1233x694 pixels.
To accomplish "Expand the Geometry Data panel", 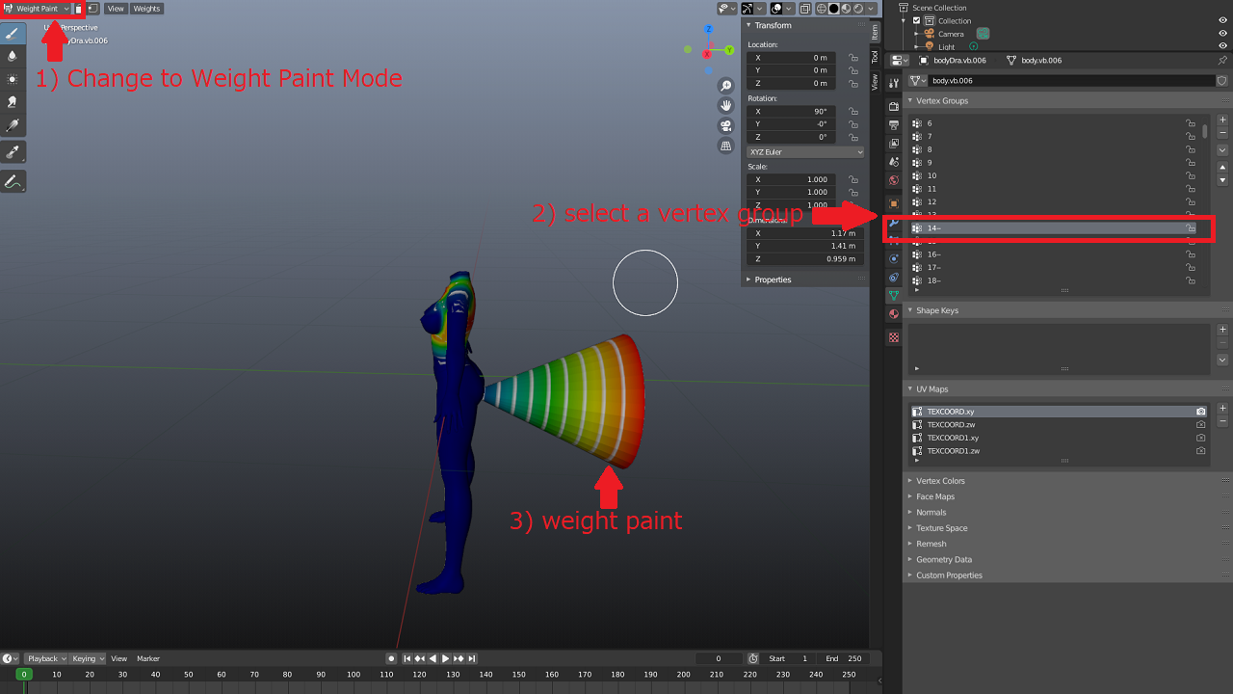I will pyautogui.click(x=944, y=559).
